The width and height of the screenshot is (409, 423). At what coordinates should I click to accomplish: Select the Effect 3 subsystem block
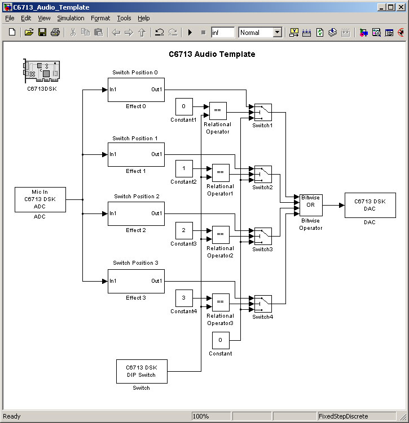pyautogui.click(x=136, y=282)
